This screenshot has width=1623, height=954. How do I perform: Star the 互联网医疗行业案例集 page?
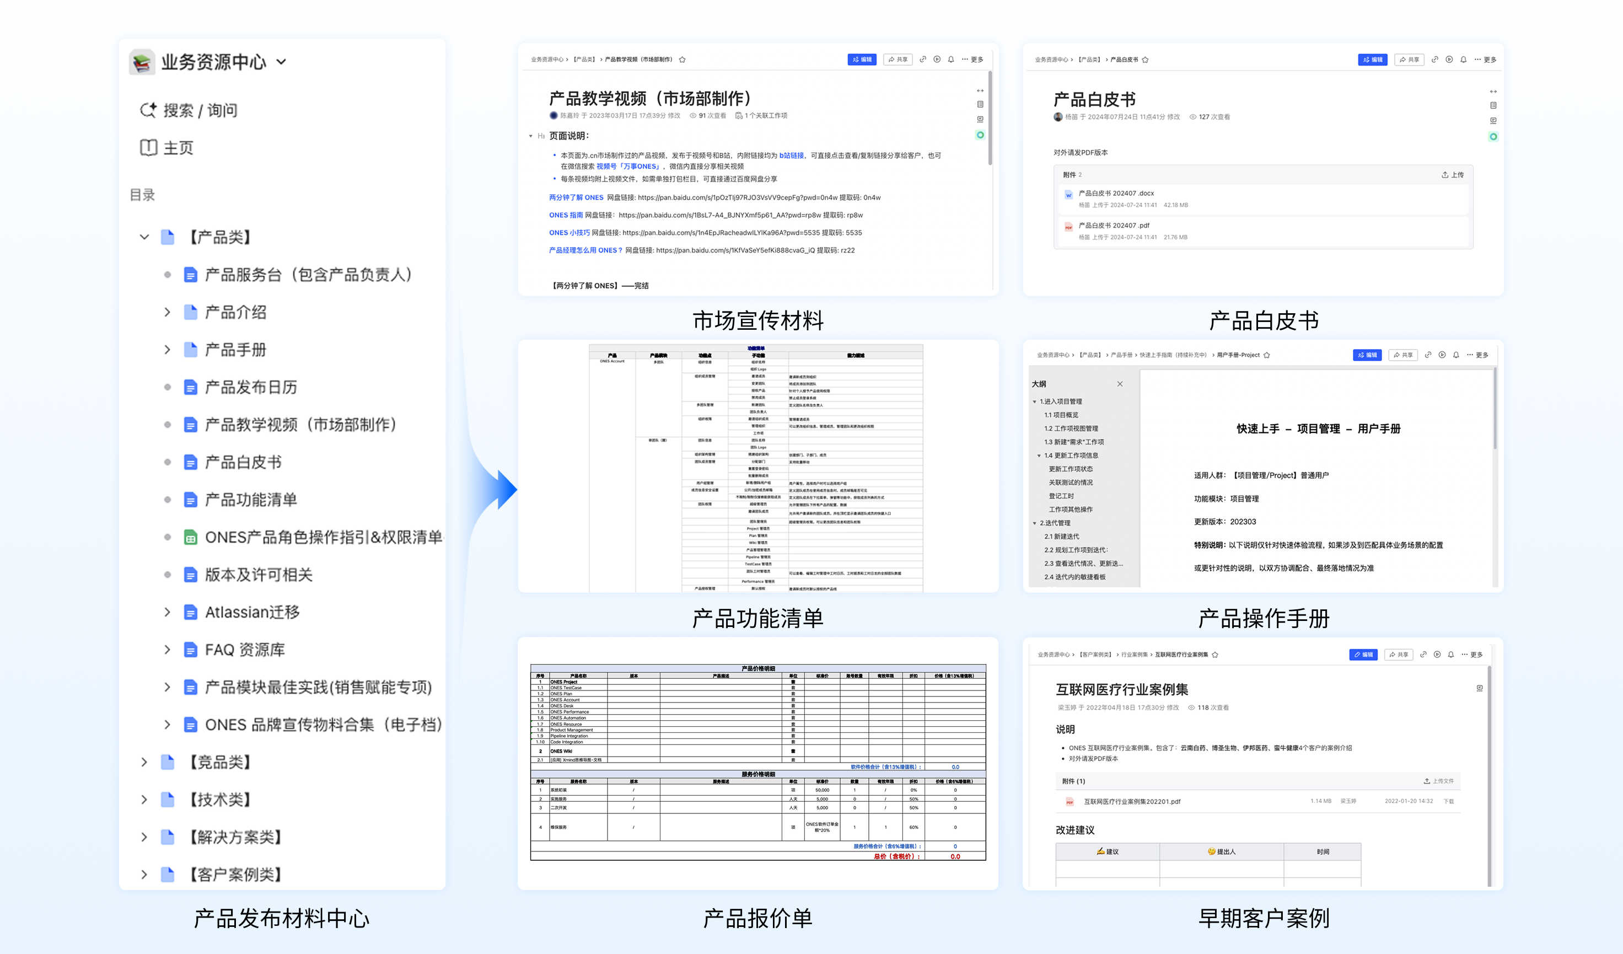click(x=1215, y=655)
